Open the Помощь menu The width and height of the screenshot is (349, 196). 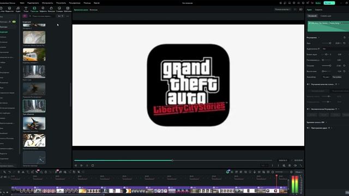point(87,3)
